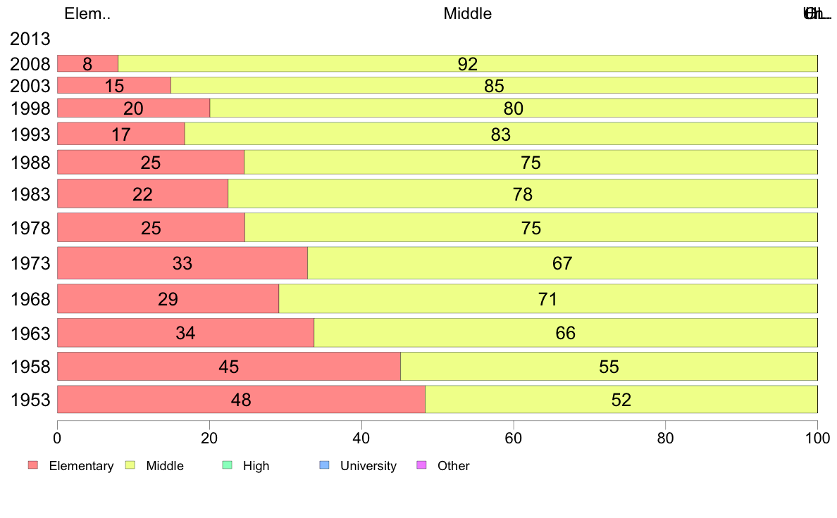Select the 1953 middle bar showing 52
This screenshot has width=837, height=518.
[x=621, y=399]
